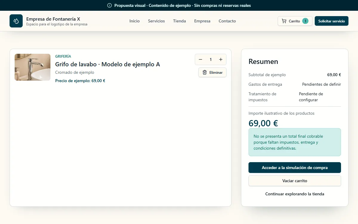Go to the Inicio menu item
The height and width of the screenshot is (224, 358).
(x=135, y=21)
